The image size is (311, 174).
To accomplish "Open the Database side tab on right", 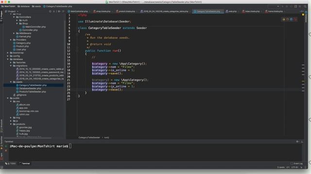I will click(306, 17).
